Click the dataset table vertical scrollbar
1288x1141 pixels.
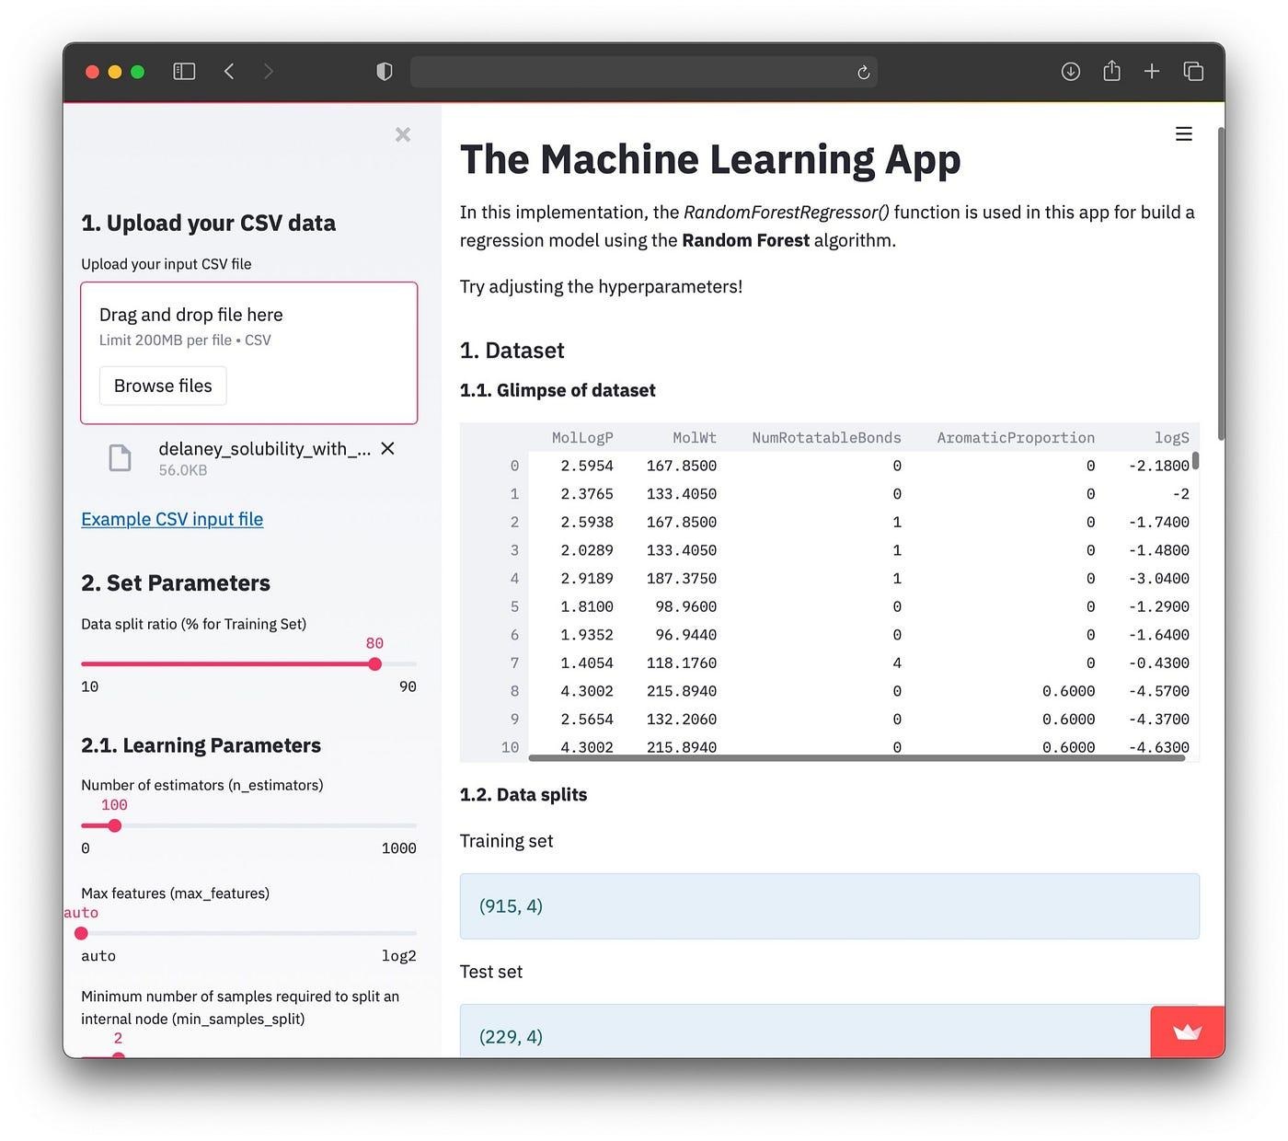pos(1195,461)
